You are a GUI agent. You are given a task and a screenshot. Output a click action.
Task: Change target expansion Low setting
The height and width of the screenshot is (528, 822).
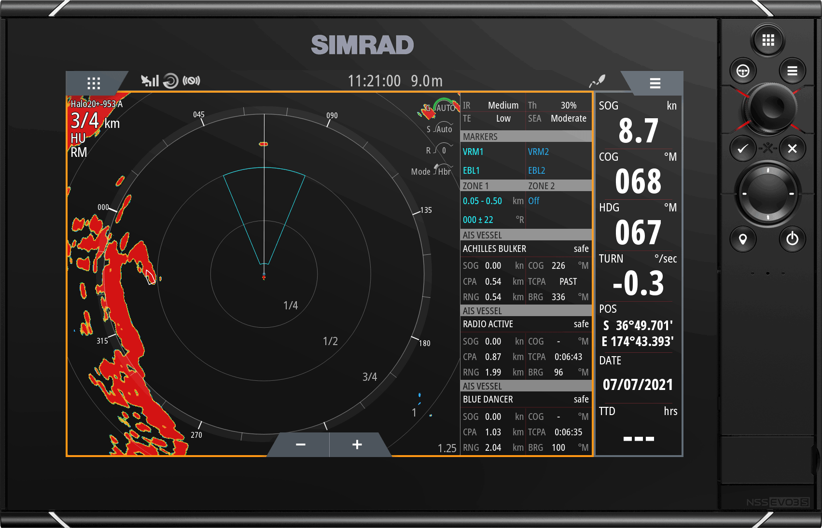coord(492,119)
